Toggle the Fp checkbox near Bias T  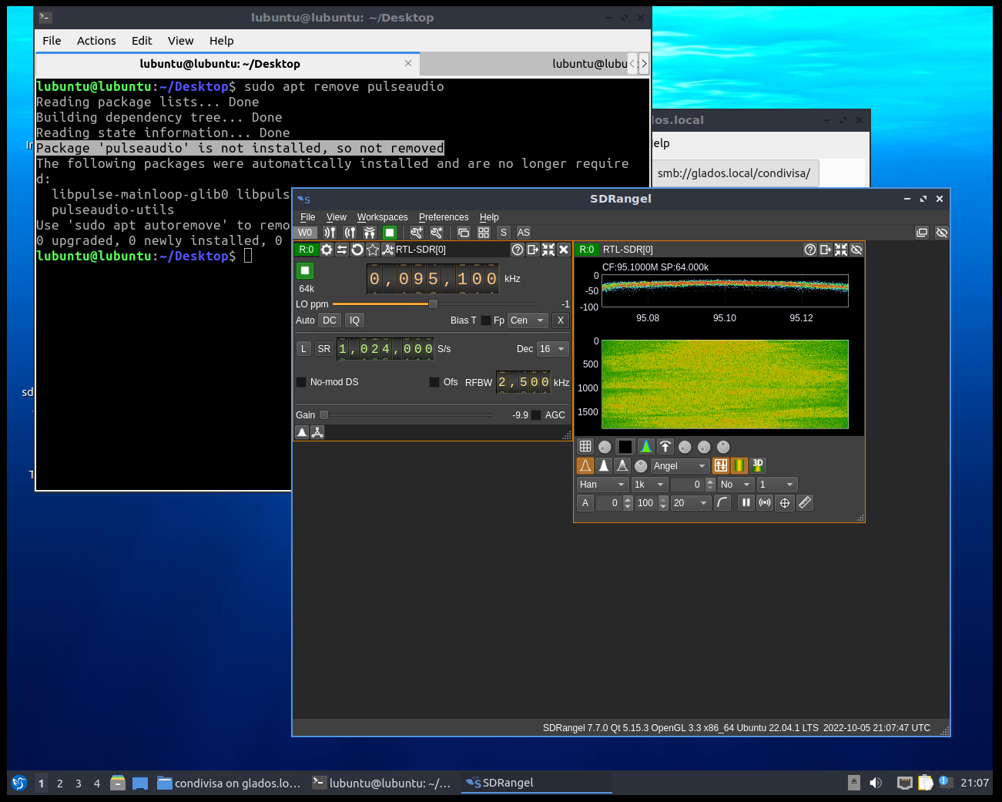point(484,320)
